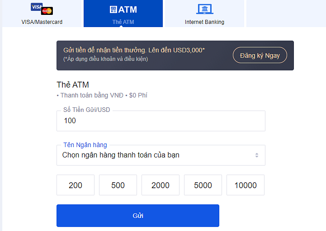The image size is (326, 231).
Task: Submit the deposit with the Gửi button
Action: click(138, 216)
